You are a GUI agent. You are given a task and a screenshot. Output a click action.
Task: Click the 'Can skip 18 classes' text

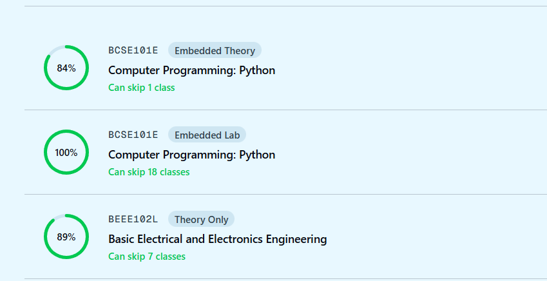149,172
